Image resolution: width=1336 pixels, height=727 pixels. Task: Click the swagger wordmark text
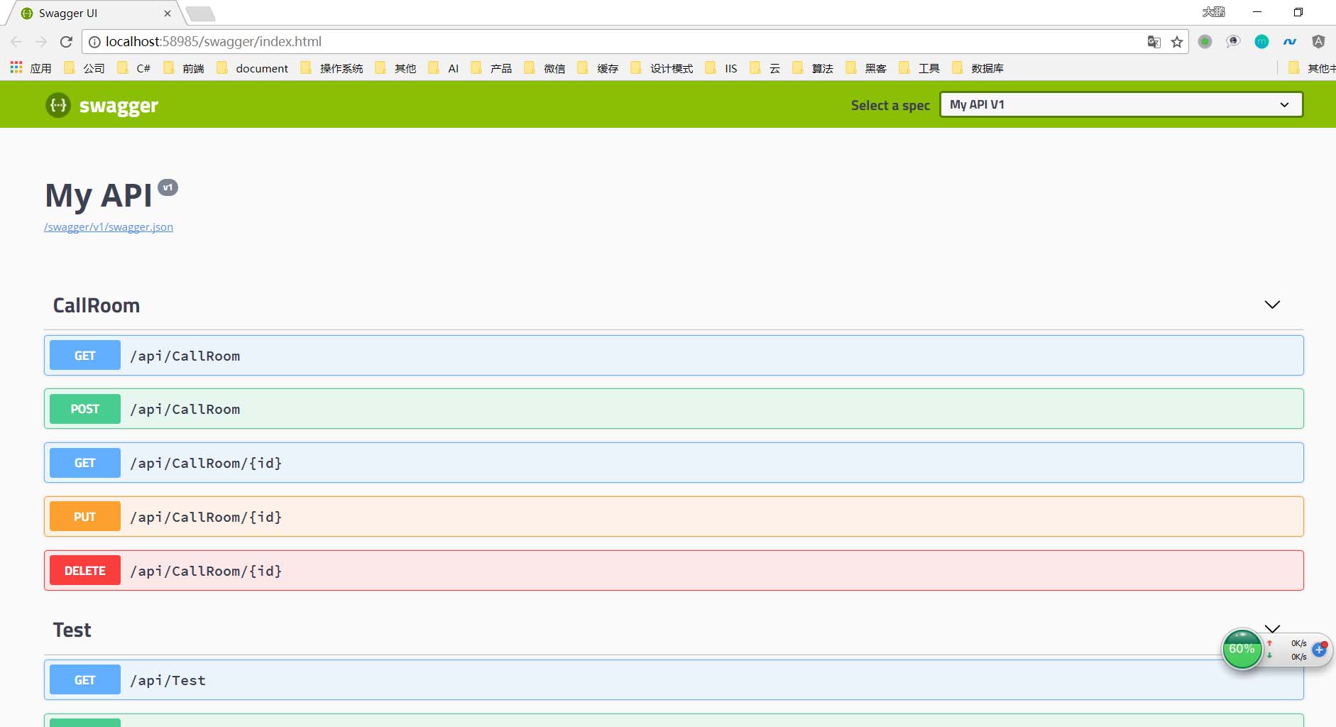pos(119,106)
